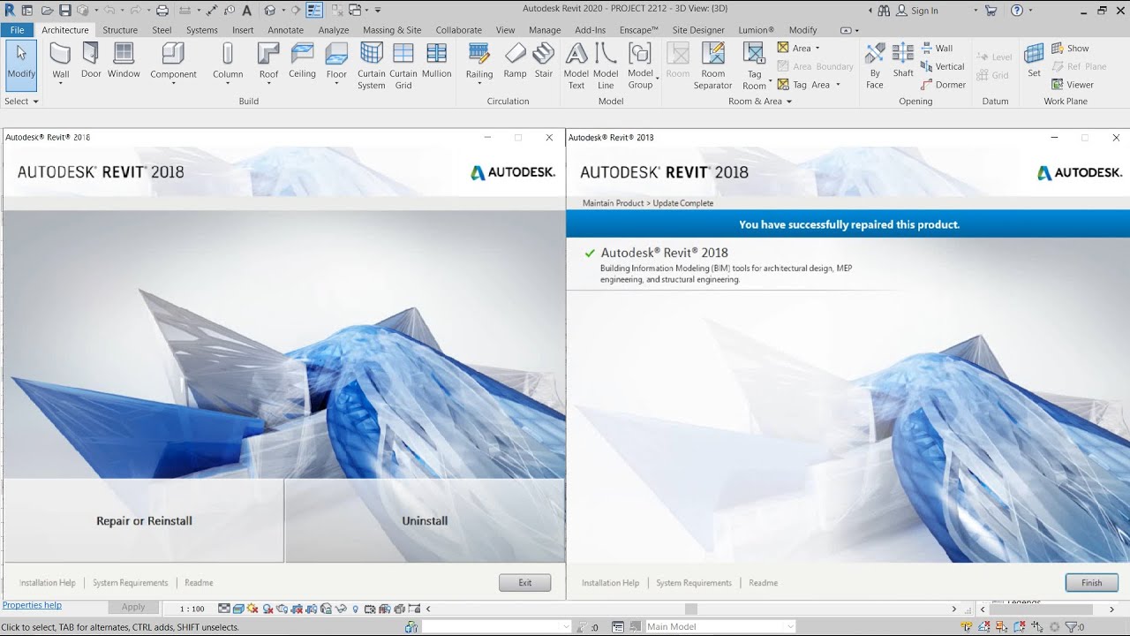
Task: Click the workset input field in status bar
Action: point(496,627)
